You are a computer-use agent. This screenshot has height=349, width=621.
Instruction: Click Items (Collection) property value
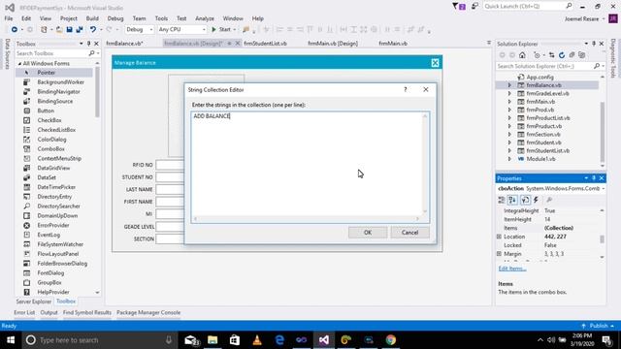(559, 228)
